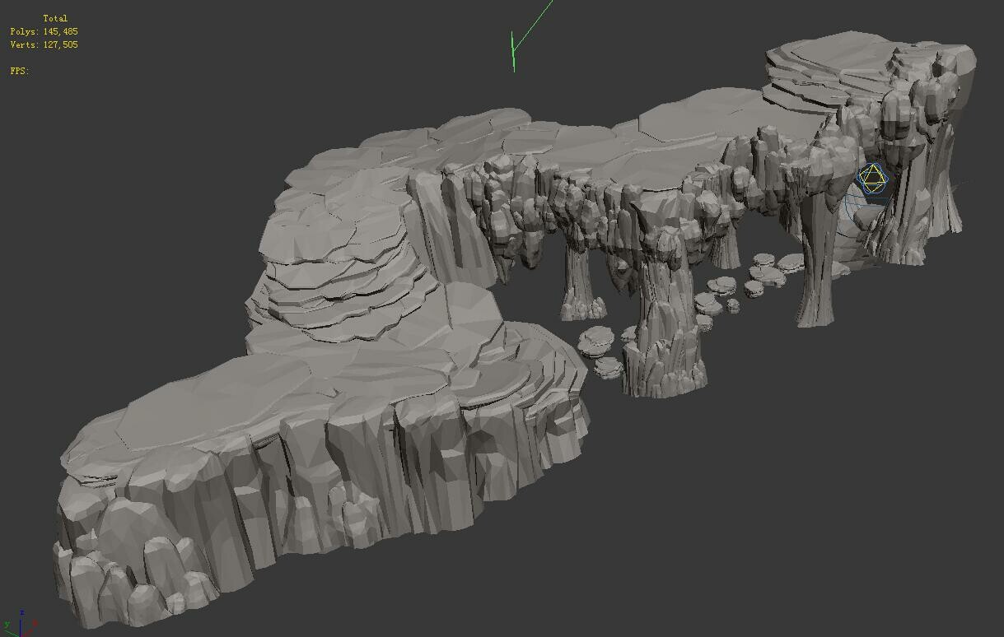Click the "FPS:" readout label
This screenshot has height=637, width=1004.
pyautogui.click(x=20, y=71)
